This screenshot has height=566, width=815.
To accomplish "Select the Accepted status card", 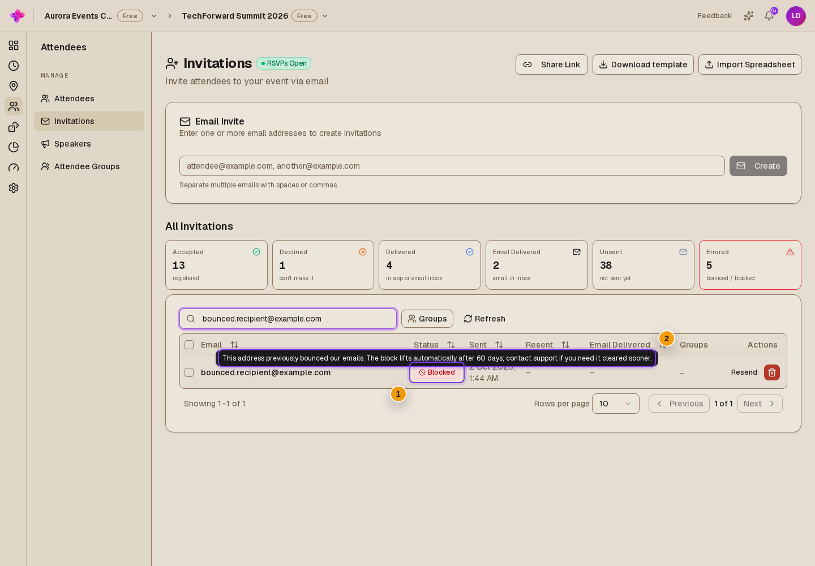I will coord(216,265).
